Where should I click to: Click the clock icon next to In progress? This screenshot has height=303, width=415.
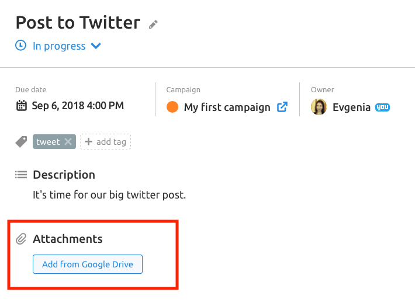(x=20, y=46)
